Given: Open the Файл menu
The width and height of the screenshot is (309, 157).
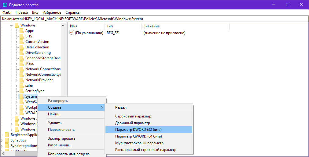Looking at the screenshot, I should tap(7, 12).
